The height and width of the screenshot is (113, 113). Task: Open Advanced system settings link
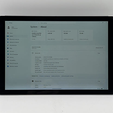pyautogui.click(x=67, y=76)
